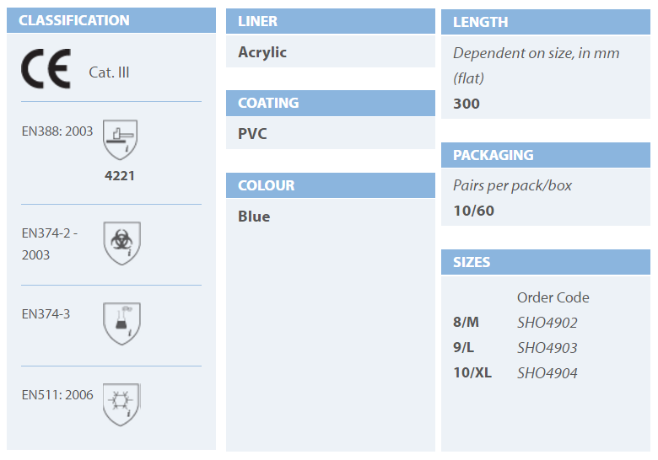Select the CLASSIFICATION header
This screenshot has height=460, width=658.
pyautogui.click(x=111, y=20)
